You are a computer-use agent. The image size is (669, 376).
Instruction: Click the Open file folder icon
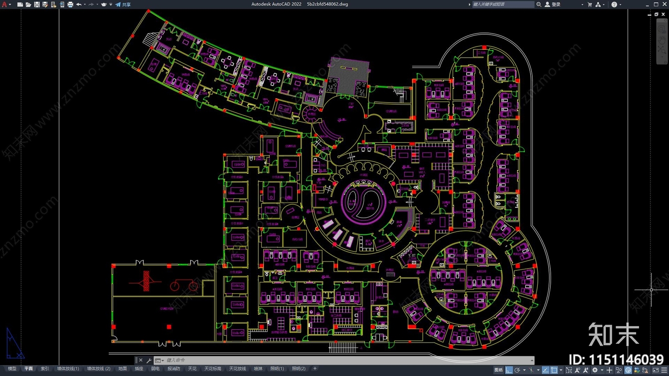click(x=28, y=4)
